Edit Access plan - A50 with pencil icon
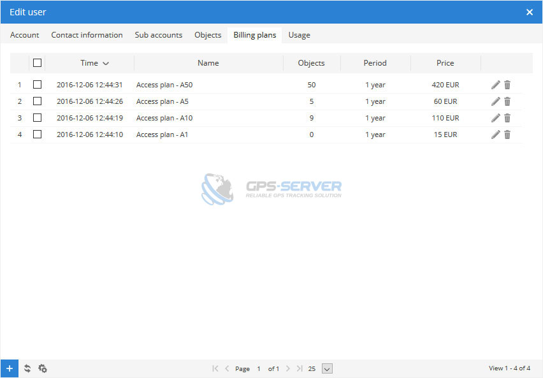The image size is (543, 378). tap(496, 85)
